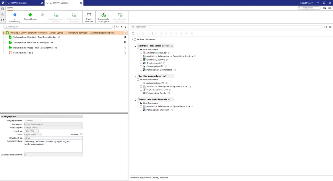Select the FLOAT ribbon tab
The height and width of the screenshot is (181, 333).
pos(10,8)
